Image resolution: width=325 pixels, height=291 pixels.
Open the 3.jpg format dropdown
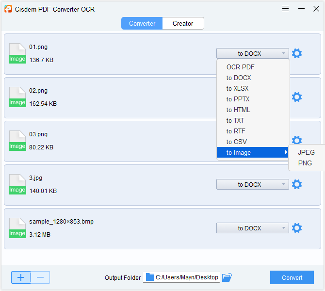pos(252,184)
